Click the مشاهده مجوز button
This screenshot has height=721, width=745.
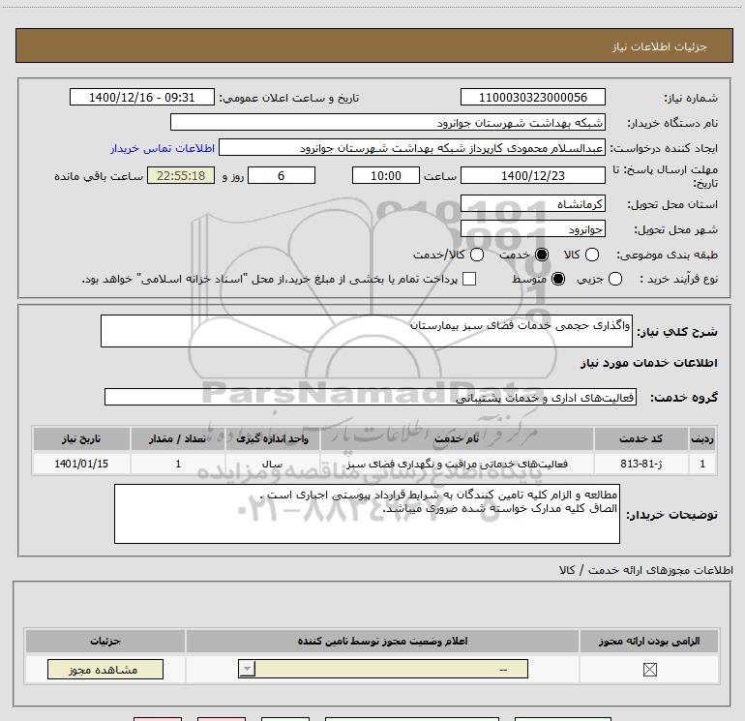coord(105,669)
